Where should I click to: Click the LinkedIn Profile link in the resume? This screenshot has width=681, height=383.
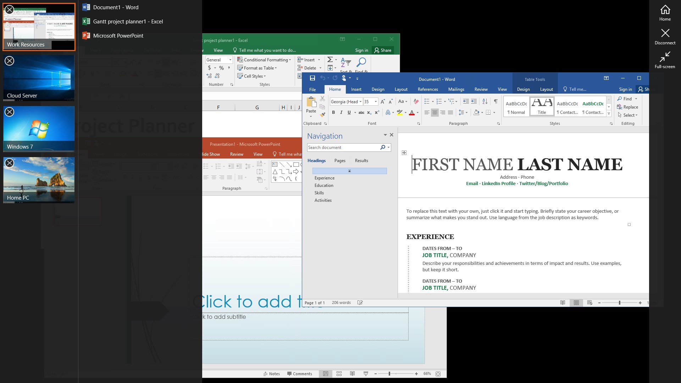tap(498, 183)
